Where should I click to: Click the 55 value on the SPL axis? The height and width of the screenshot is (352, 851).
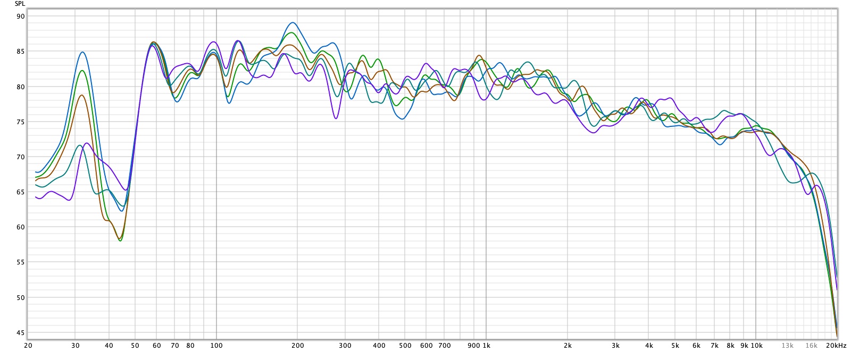click(21, 262)
